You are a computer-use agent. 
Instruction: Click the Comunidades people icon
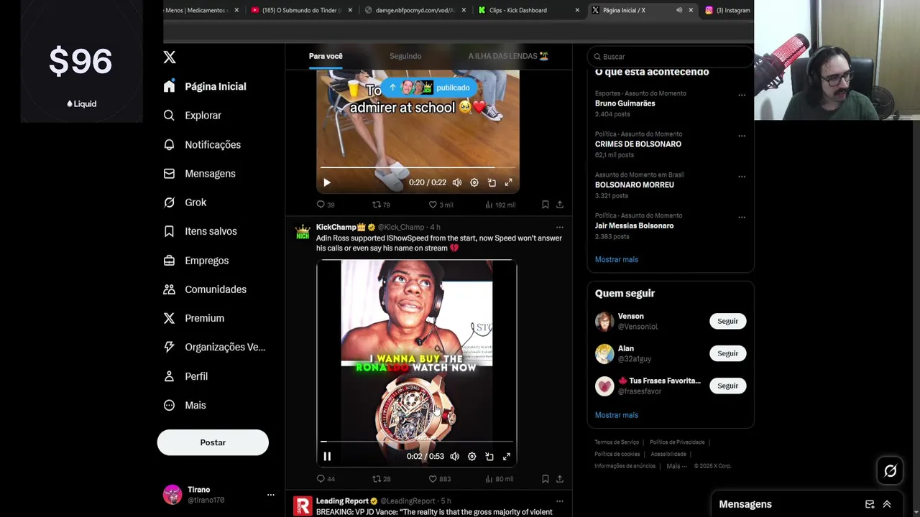point(169,289)
